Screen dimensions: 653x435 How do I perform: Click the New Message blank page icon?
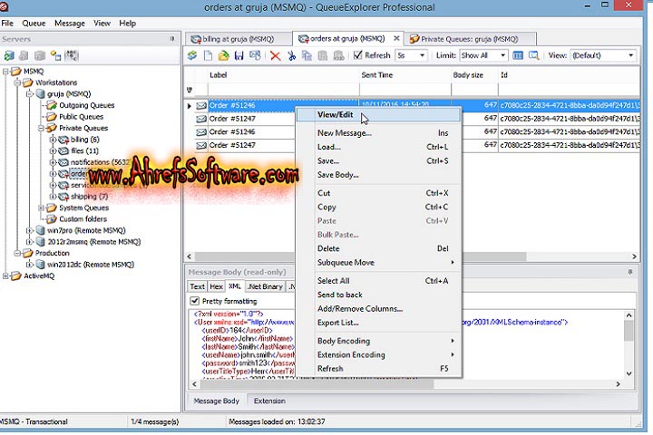pyautogui.click(x=208, y=56)
